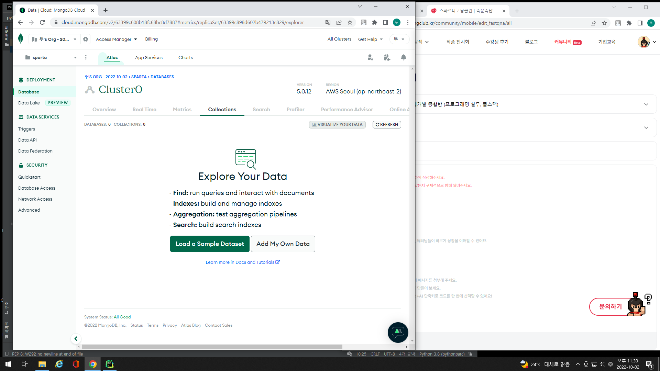Click VISUALIZE YOUR DATA button
The width and height of the screenshot is (660, 371).
tap(337, 125)
